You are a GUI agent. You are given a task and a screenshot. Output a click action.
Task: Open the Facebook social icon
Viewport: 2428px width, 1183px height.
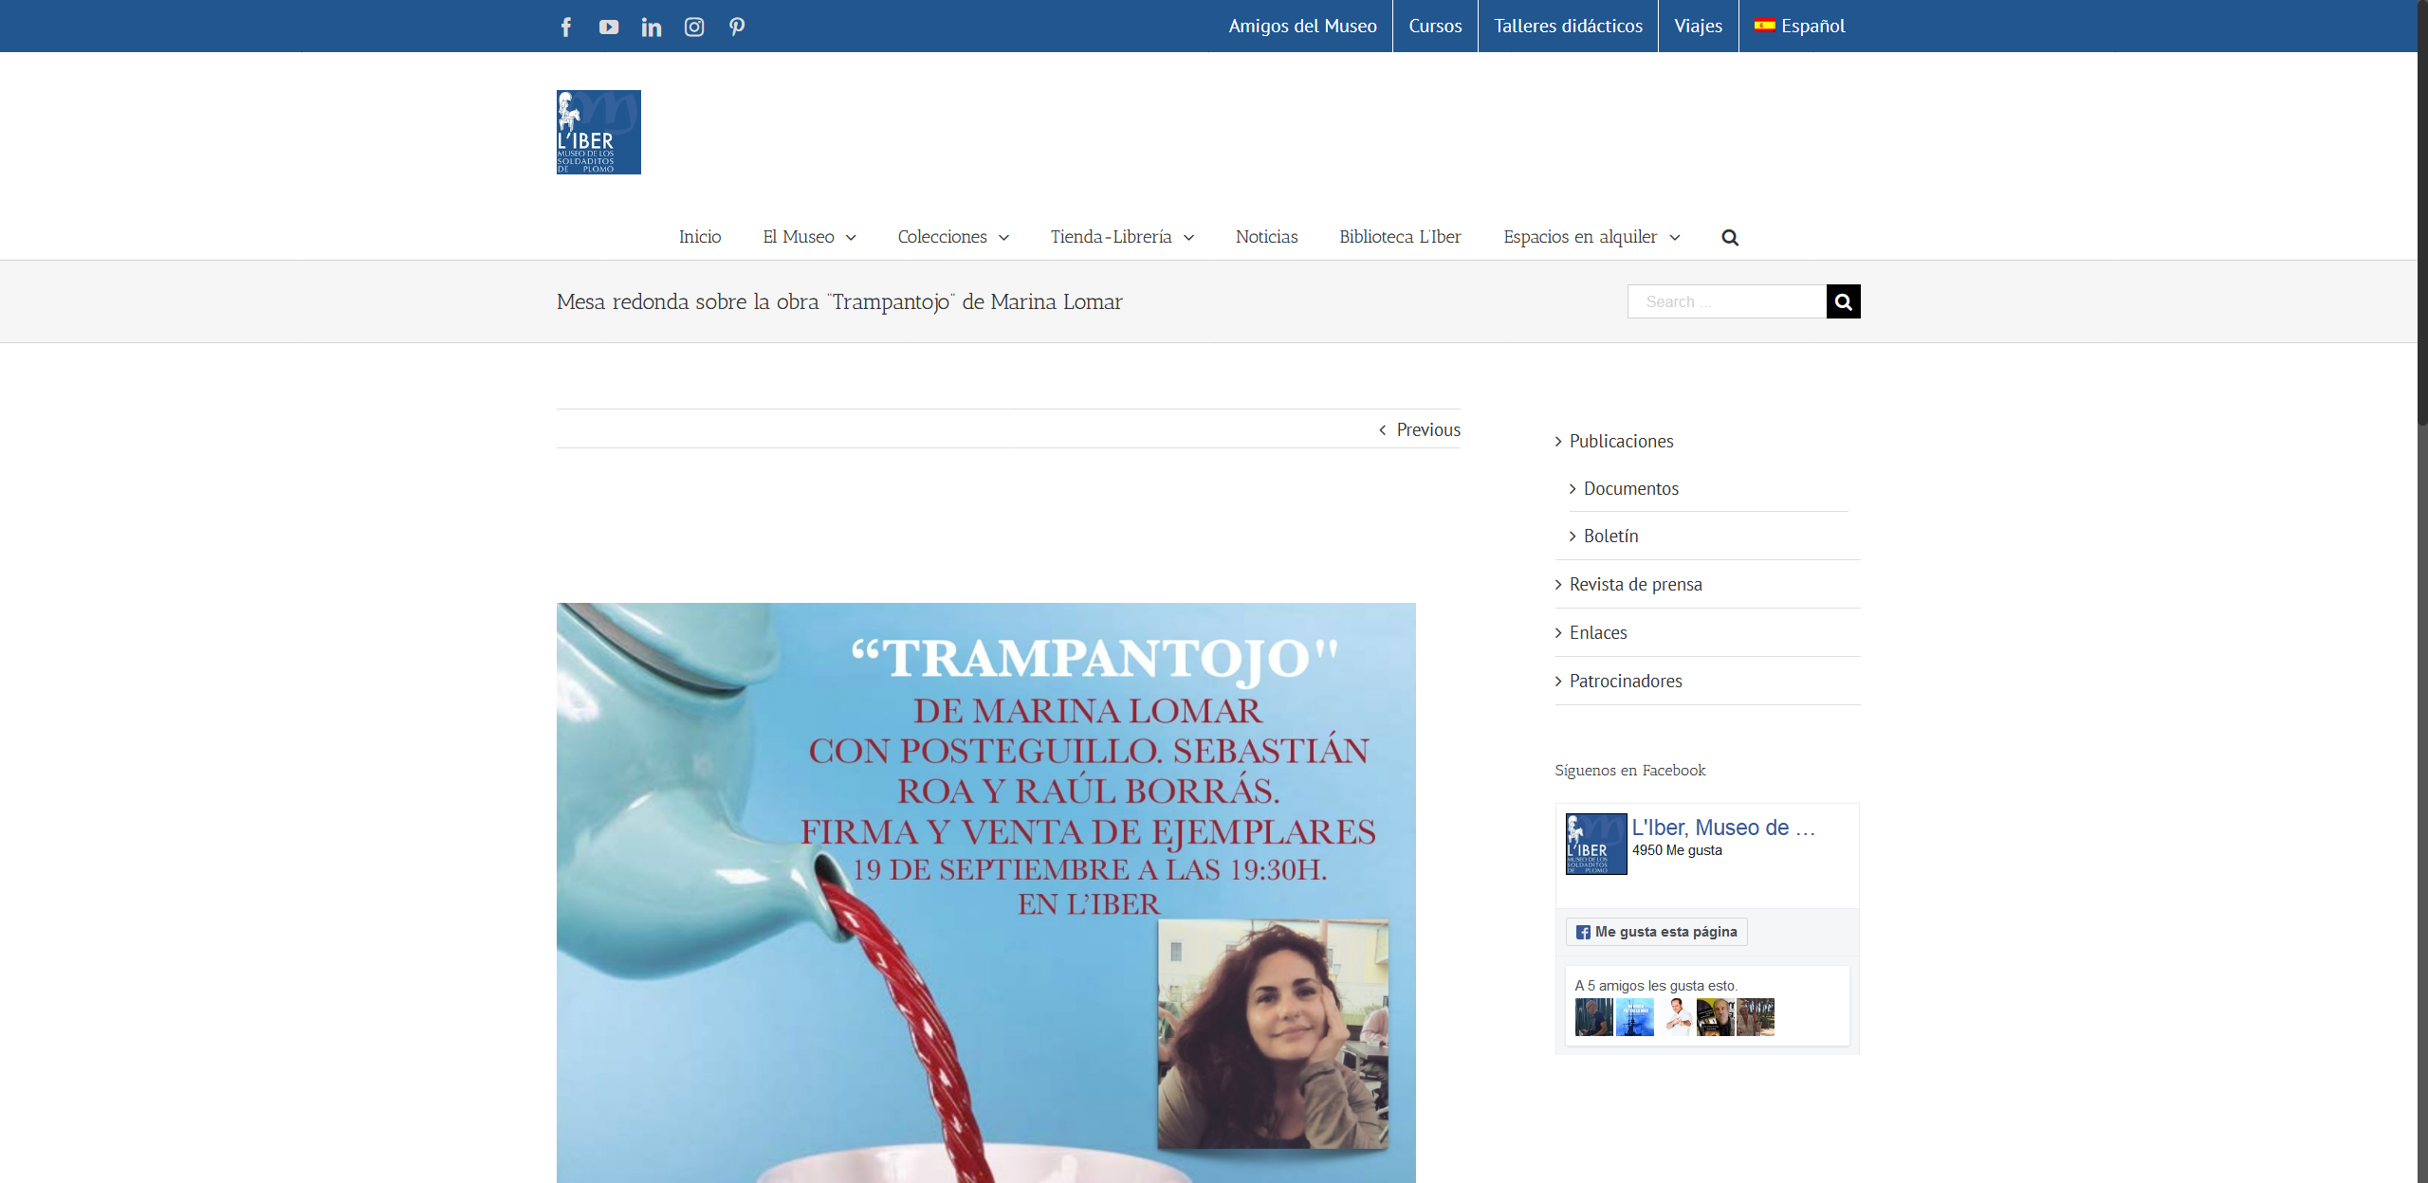566,27
